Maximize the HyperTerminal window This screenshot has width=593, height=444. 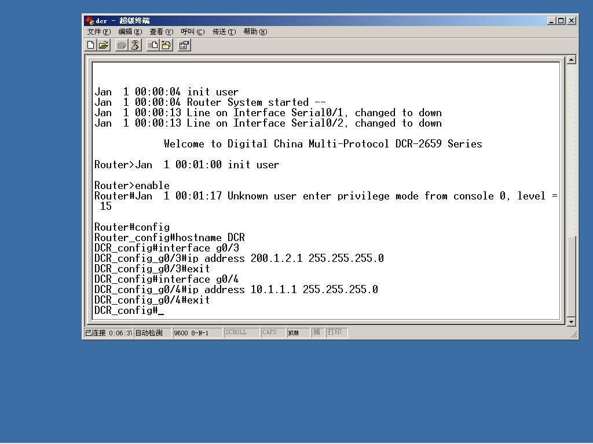tap(561, 21)
